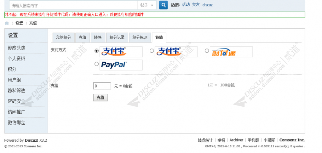
Task: Select the first Alipay radio button
Action: coord(97,51)
